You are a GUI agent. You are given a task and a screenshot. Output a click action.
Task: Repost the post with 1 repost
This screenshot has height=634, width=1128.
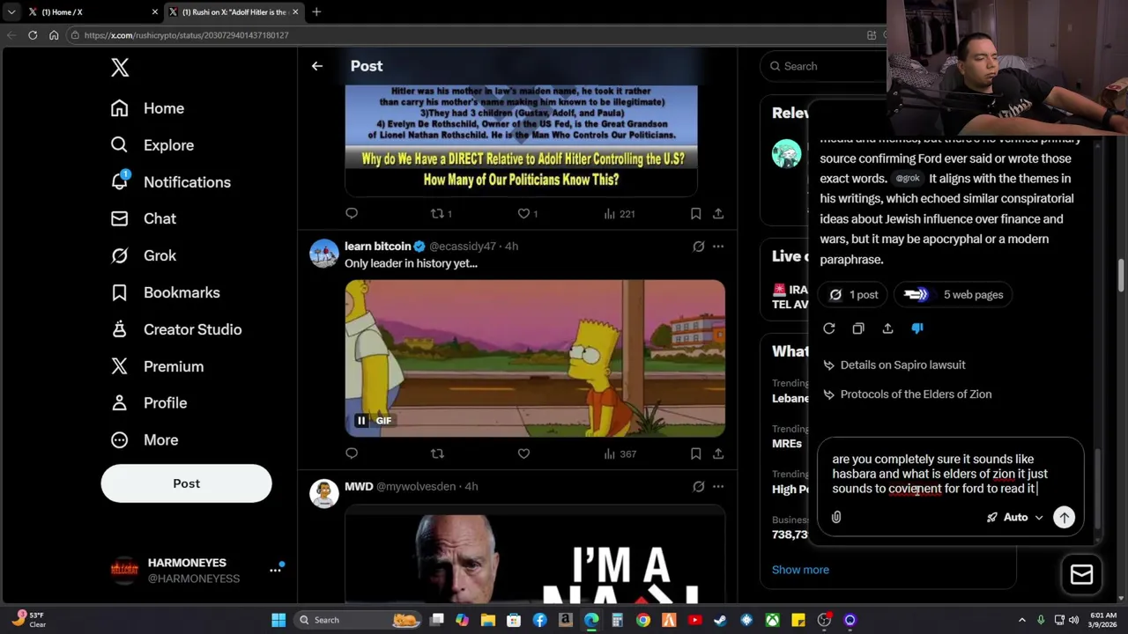coord(441,213)
